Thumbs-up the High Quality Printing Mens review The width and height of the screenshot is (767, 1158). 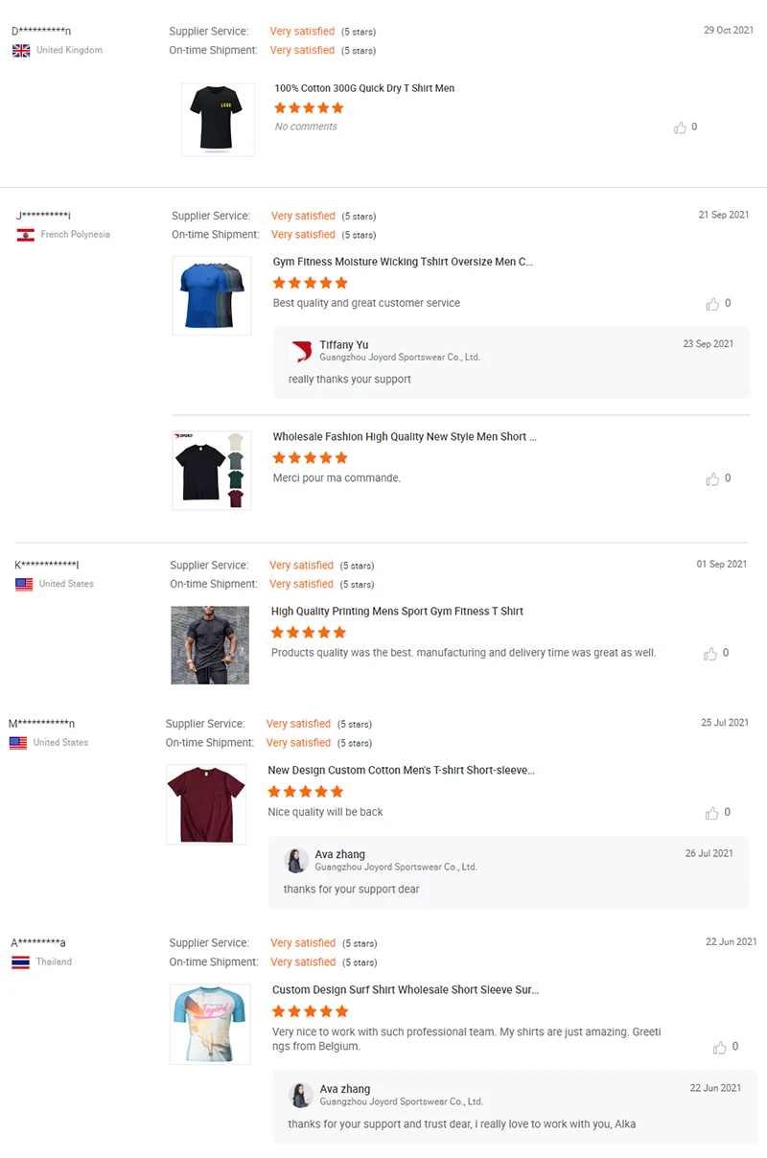pos(710,654)
